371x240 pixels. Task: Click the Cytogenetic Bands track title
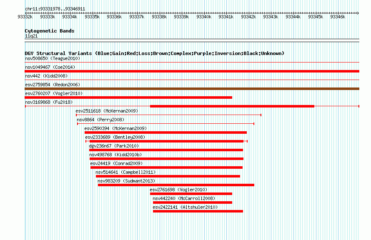[x=50, y=31]
